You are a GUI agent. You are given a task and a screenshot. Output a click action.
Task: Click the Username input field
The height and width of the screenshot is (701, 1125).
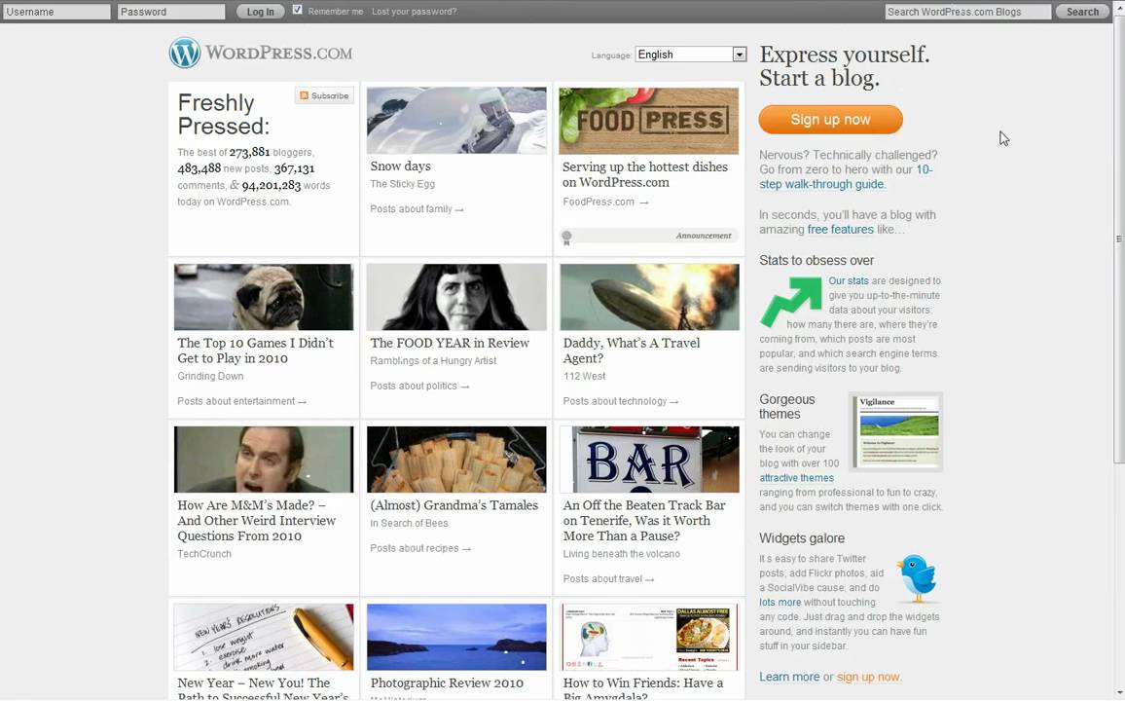[x=56, y=12]
